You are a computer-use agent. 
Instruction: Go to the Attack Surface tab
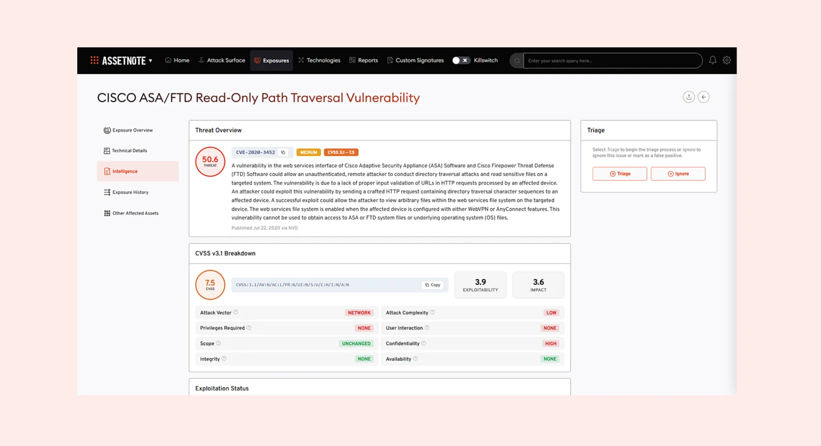[222, 60]
